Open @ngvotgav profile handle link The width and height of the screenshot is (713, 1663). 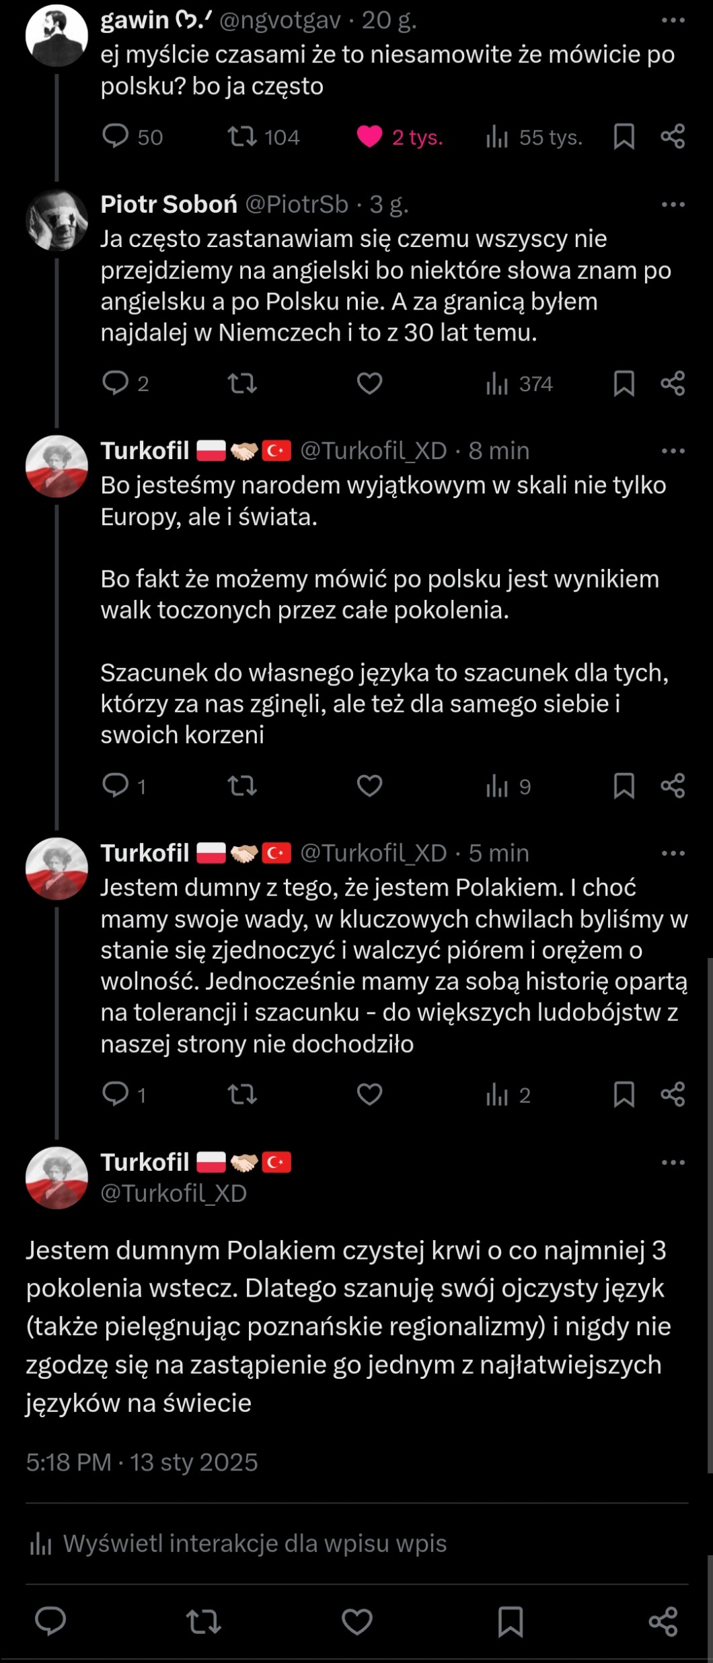pyautogui.click(x=280, y=21)
